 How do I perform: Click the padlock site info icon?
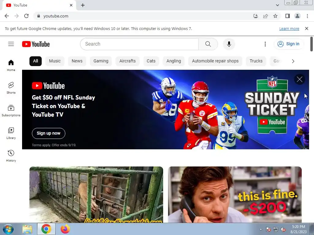(x=39, y=16)
